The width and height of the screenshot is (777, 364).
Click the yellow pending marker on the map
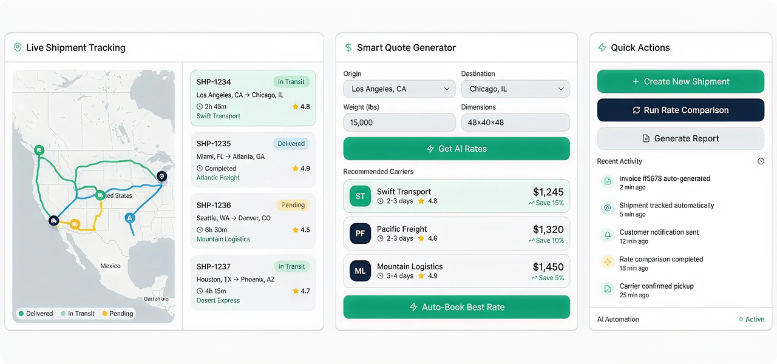(x=75, y=224)
